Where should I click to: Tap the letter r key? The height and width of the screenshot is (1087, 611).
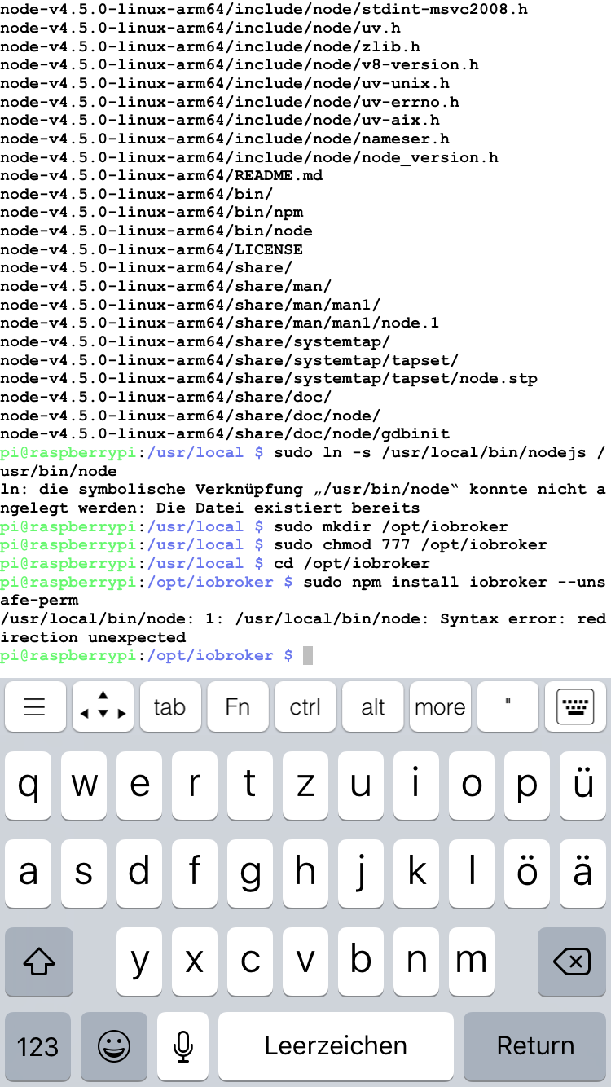(195, 786)
